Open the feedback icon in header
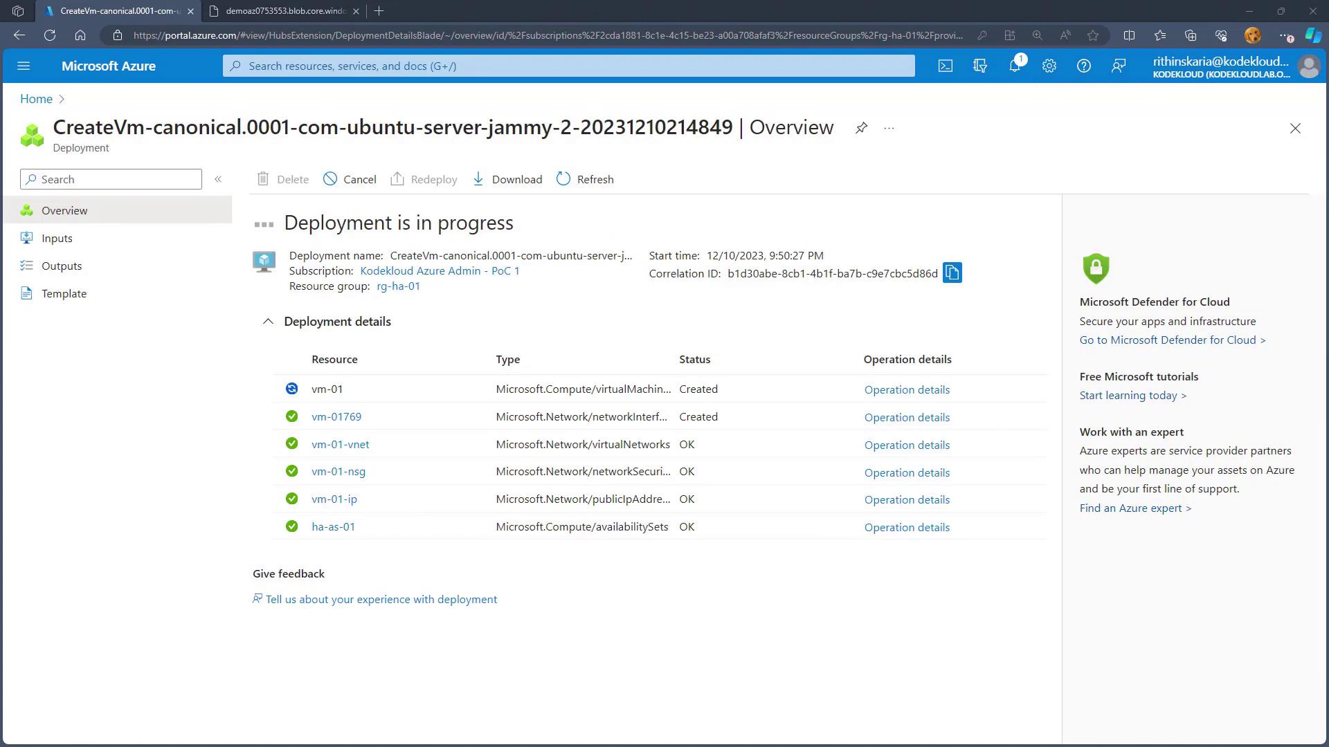The image size is (1329, 747). (x=1118, y=66)
